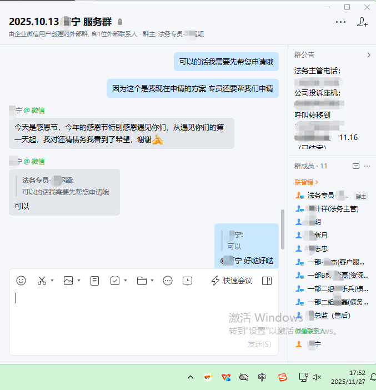The width and height of the screenshot is (376, 390).
Task: Click the folder file icon
Action: pos(142,281)
